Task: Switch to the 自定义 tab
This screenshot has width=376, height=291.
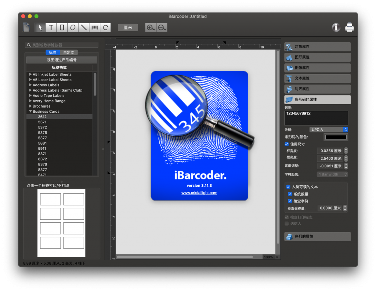Action: tap(69, 52)
